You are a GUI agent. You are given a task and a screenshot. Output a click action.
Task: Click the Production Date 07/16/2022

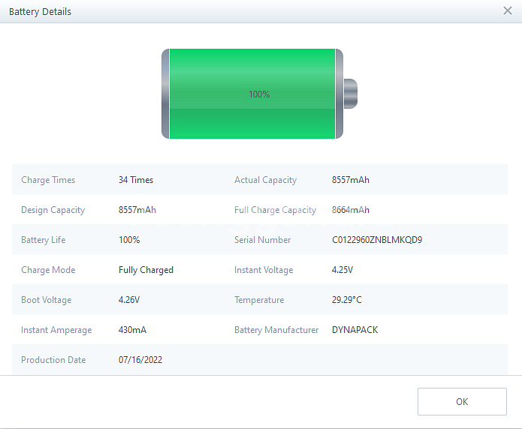[140, 360]
